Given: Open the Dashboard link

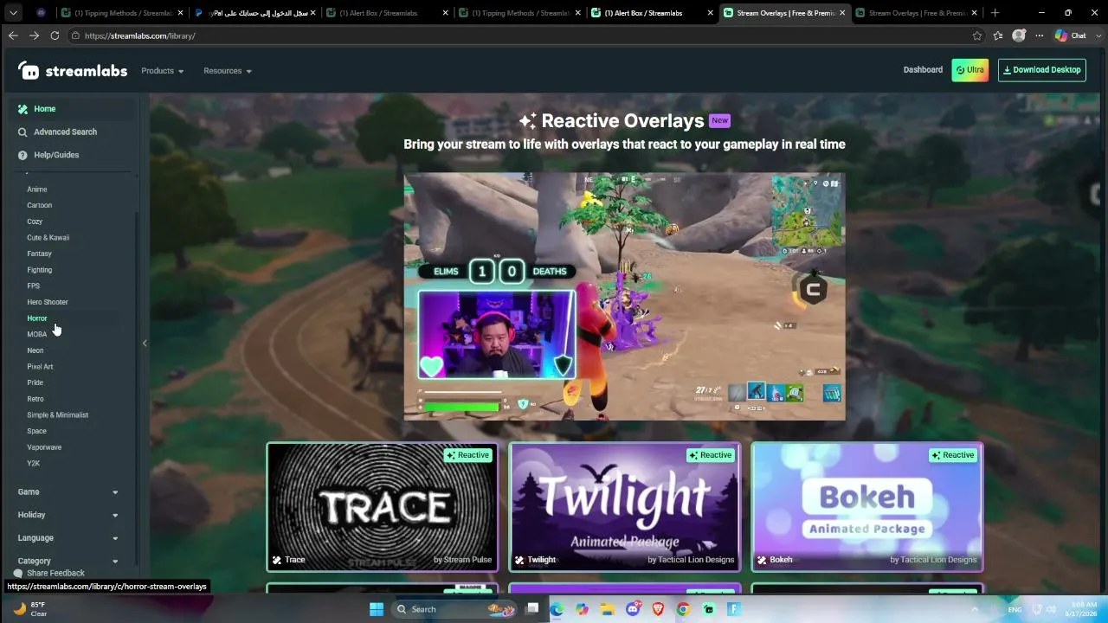Looking at the screenshot, I should 923,70.
